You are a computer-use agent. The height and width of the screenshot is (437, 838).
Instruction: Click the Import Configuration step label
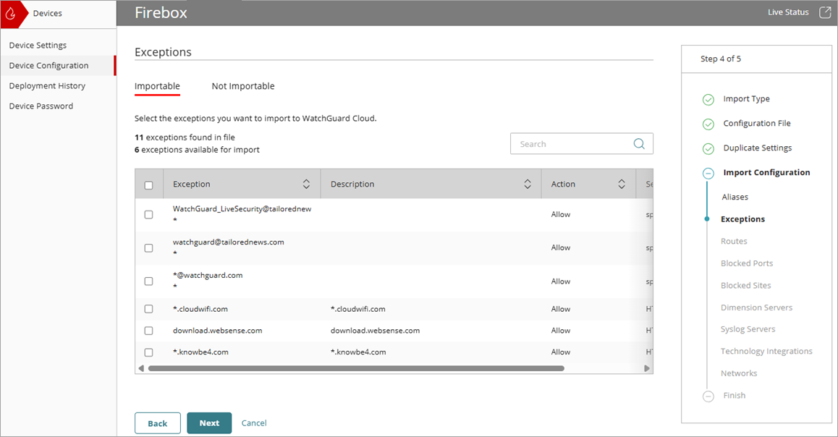pos(766,172)
